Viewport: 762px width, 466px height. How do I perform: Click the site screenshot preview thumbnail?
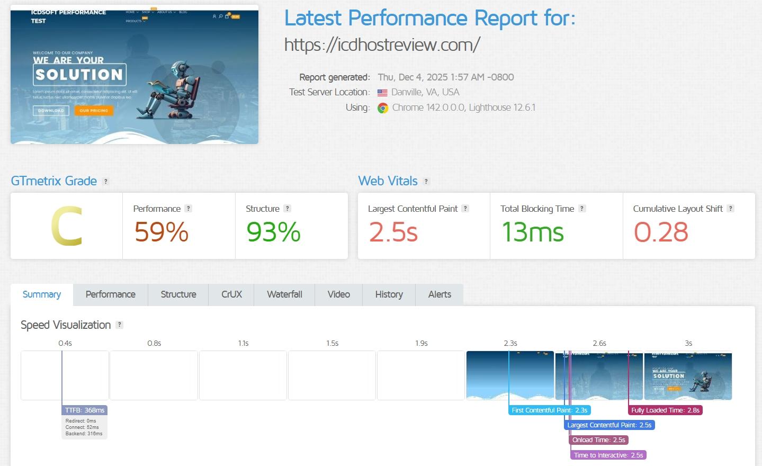click(135, 75)
